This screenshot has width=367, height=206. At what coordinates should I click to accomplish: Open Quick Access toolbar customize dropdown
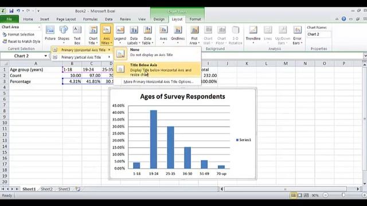tap(38, 11)
